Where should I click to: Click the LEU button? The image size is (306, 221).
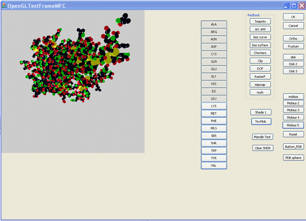click(214, 99)
